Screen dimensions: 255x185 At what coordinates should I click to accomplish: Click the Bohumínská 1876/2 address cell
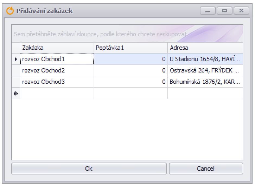pyautogui.click(x=205, y=82)
